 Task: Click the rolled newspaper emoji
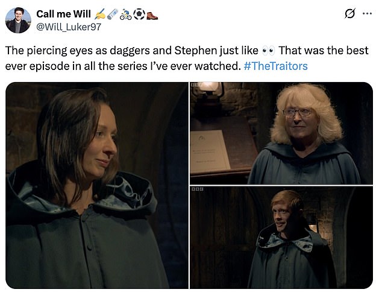click(113, 14)
